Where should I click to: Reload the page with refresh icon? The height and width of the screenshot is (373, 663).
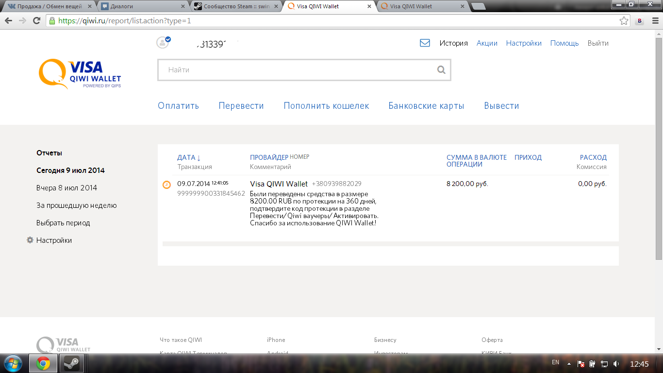coord(36,21)
